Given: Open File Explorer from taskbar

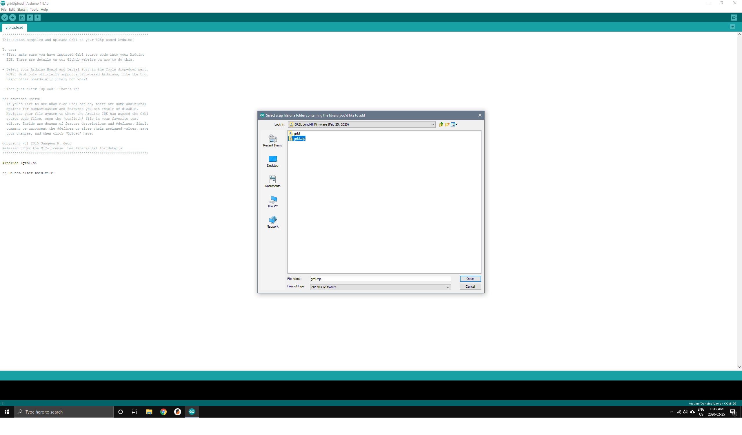Looking at the screenshot, I should (x=149, y=412).
